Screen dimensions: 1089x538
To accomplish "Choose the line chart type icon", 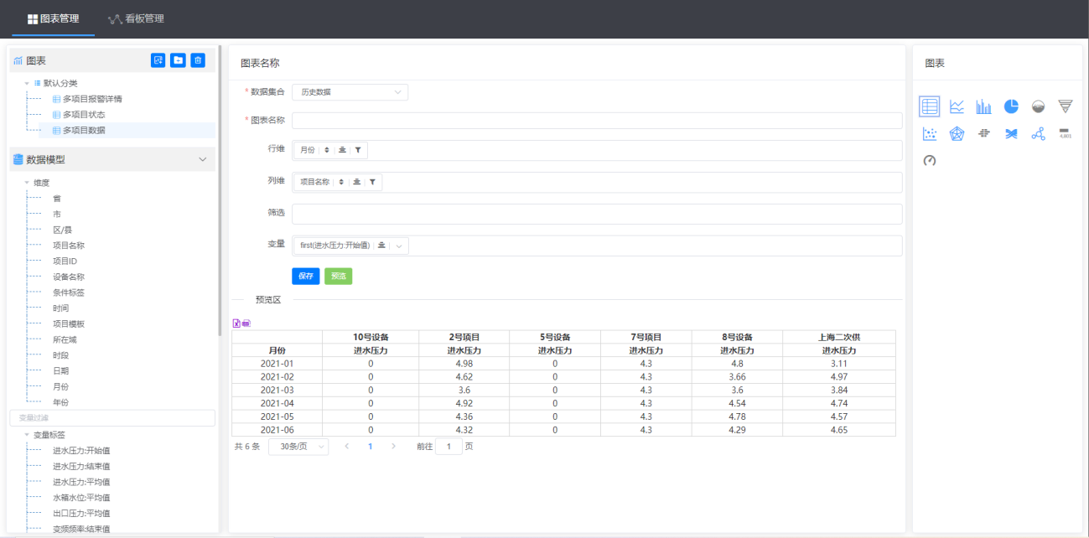I will pos(957,106).
